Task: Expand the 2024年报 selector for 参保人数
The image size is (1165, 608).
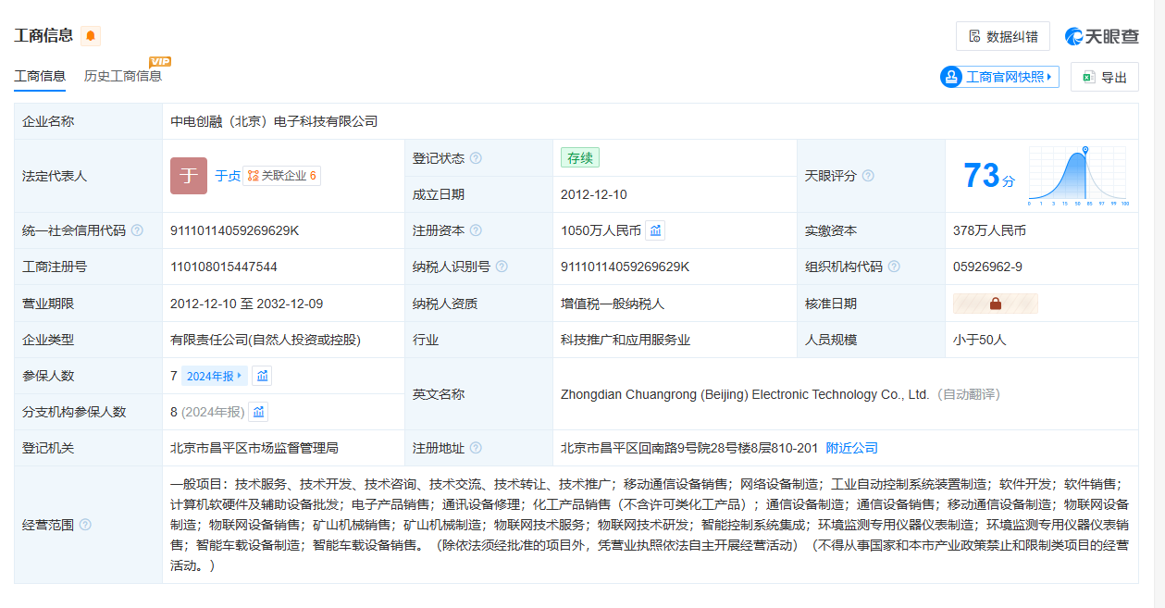Action: pos(214,376)
